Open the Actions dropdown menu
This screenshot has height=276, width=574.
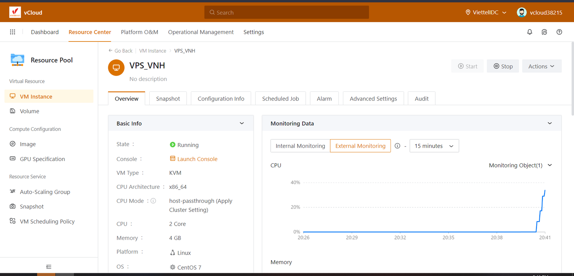click(542, 66)
